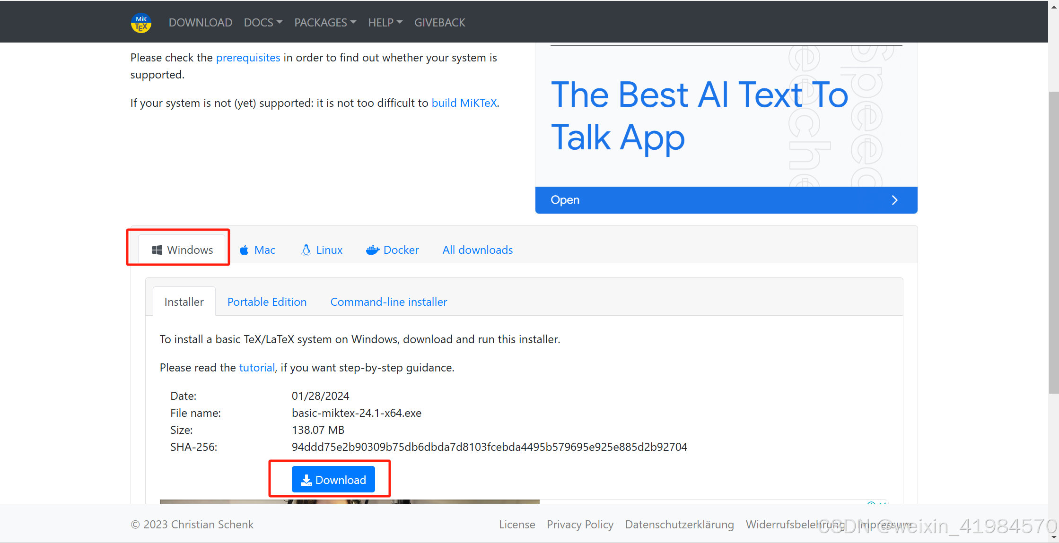1059x543 pixels.
Task: Open the prerequisites link
Action: click(x=248, y=57)
